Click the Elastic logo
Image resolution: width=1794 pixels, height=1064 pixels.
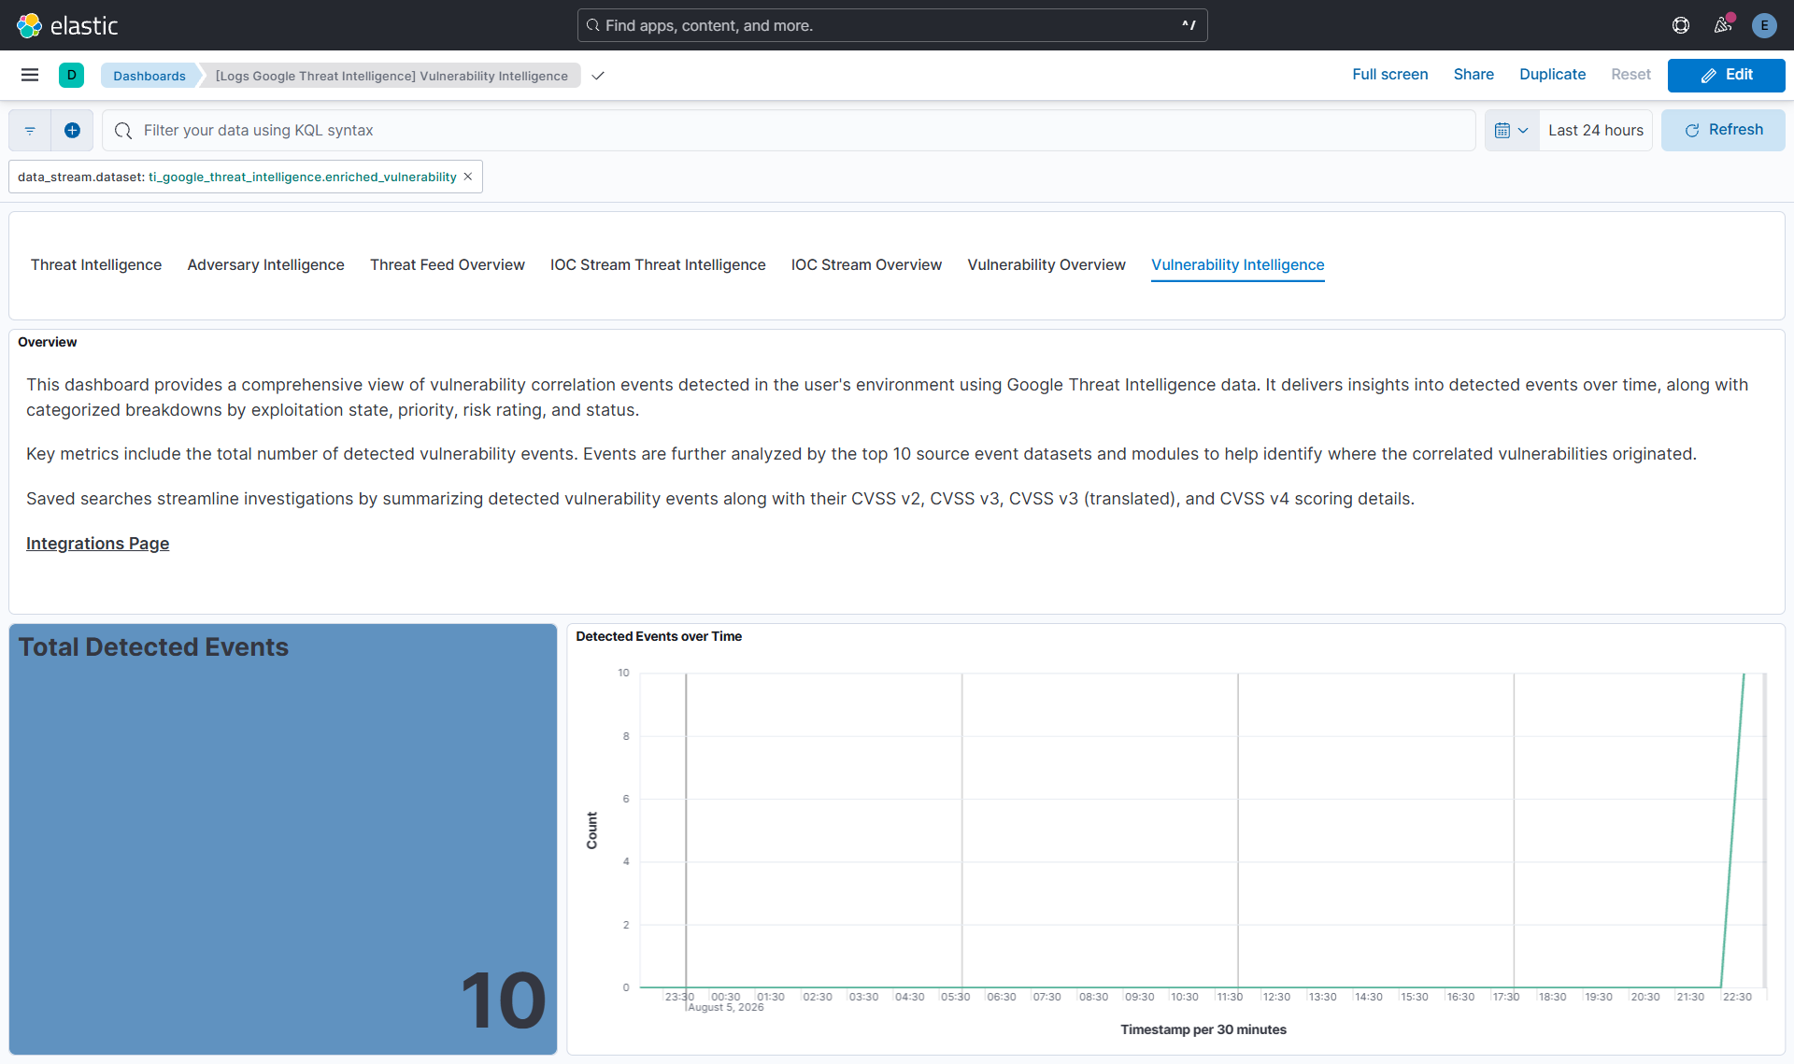67,25
